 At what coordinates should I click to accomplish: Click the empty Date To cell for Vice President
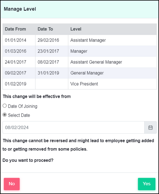[52, 84]
